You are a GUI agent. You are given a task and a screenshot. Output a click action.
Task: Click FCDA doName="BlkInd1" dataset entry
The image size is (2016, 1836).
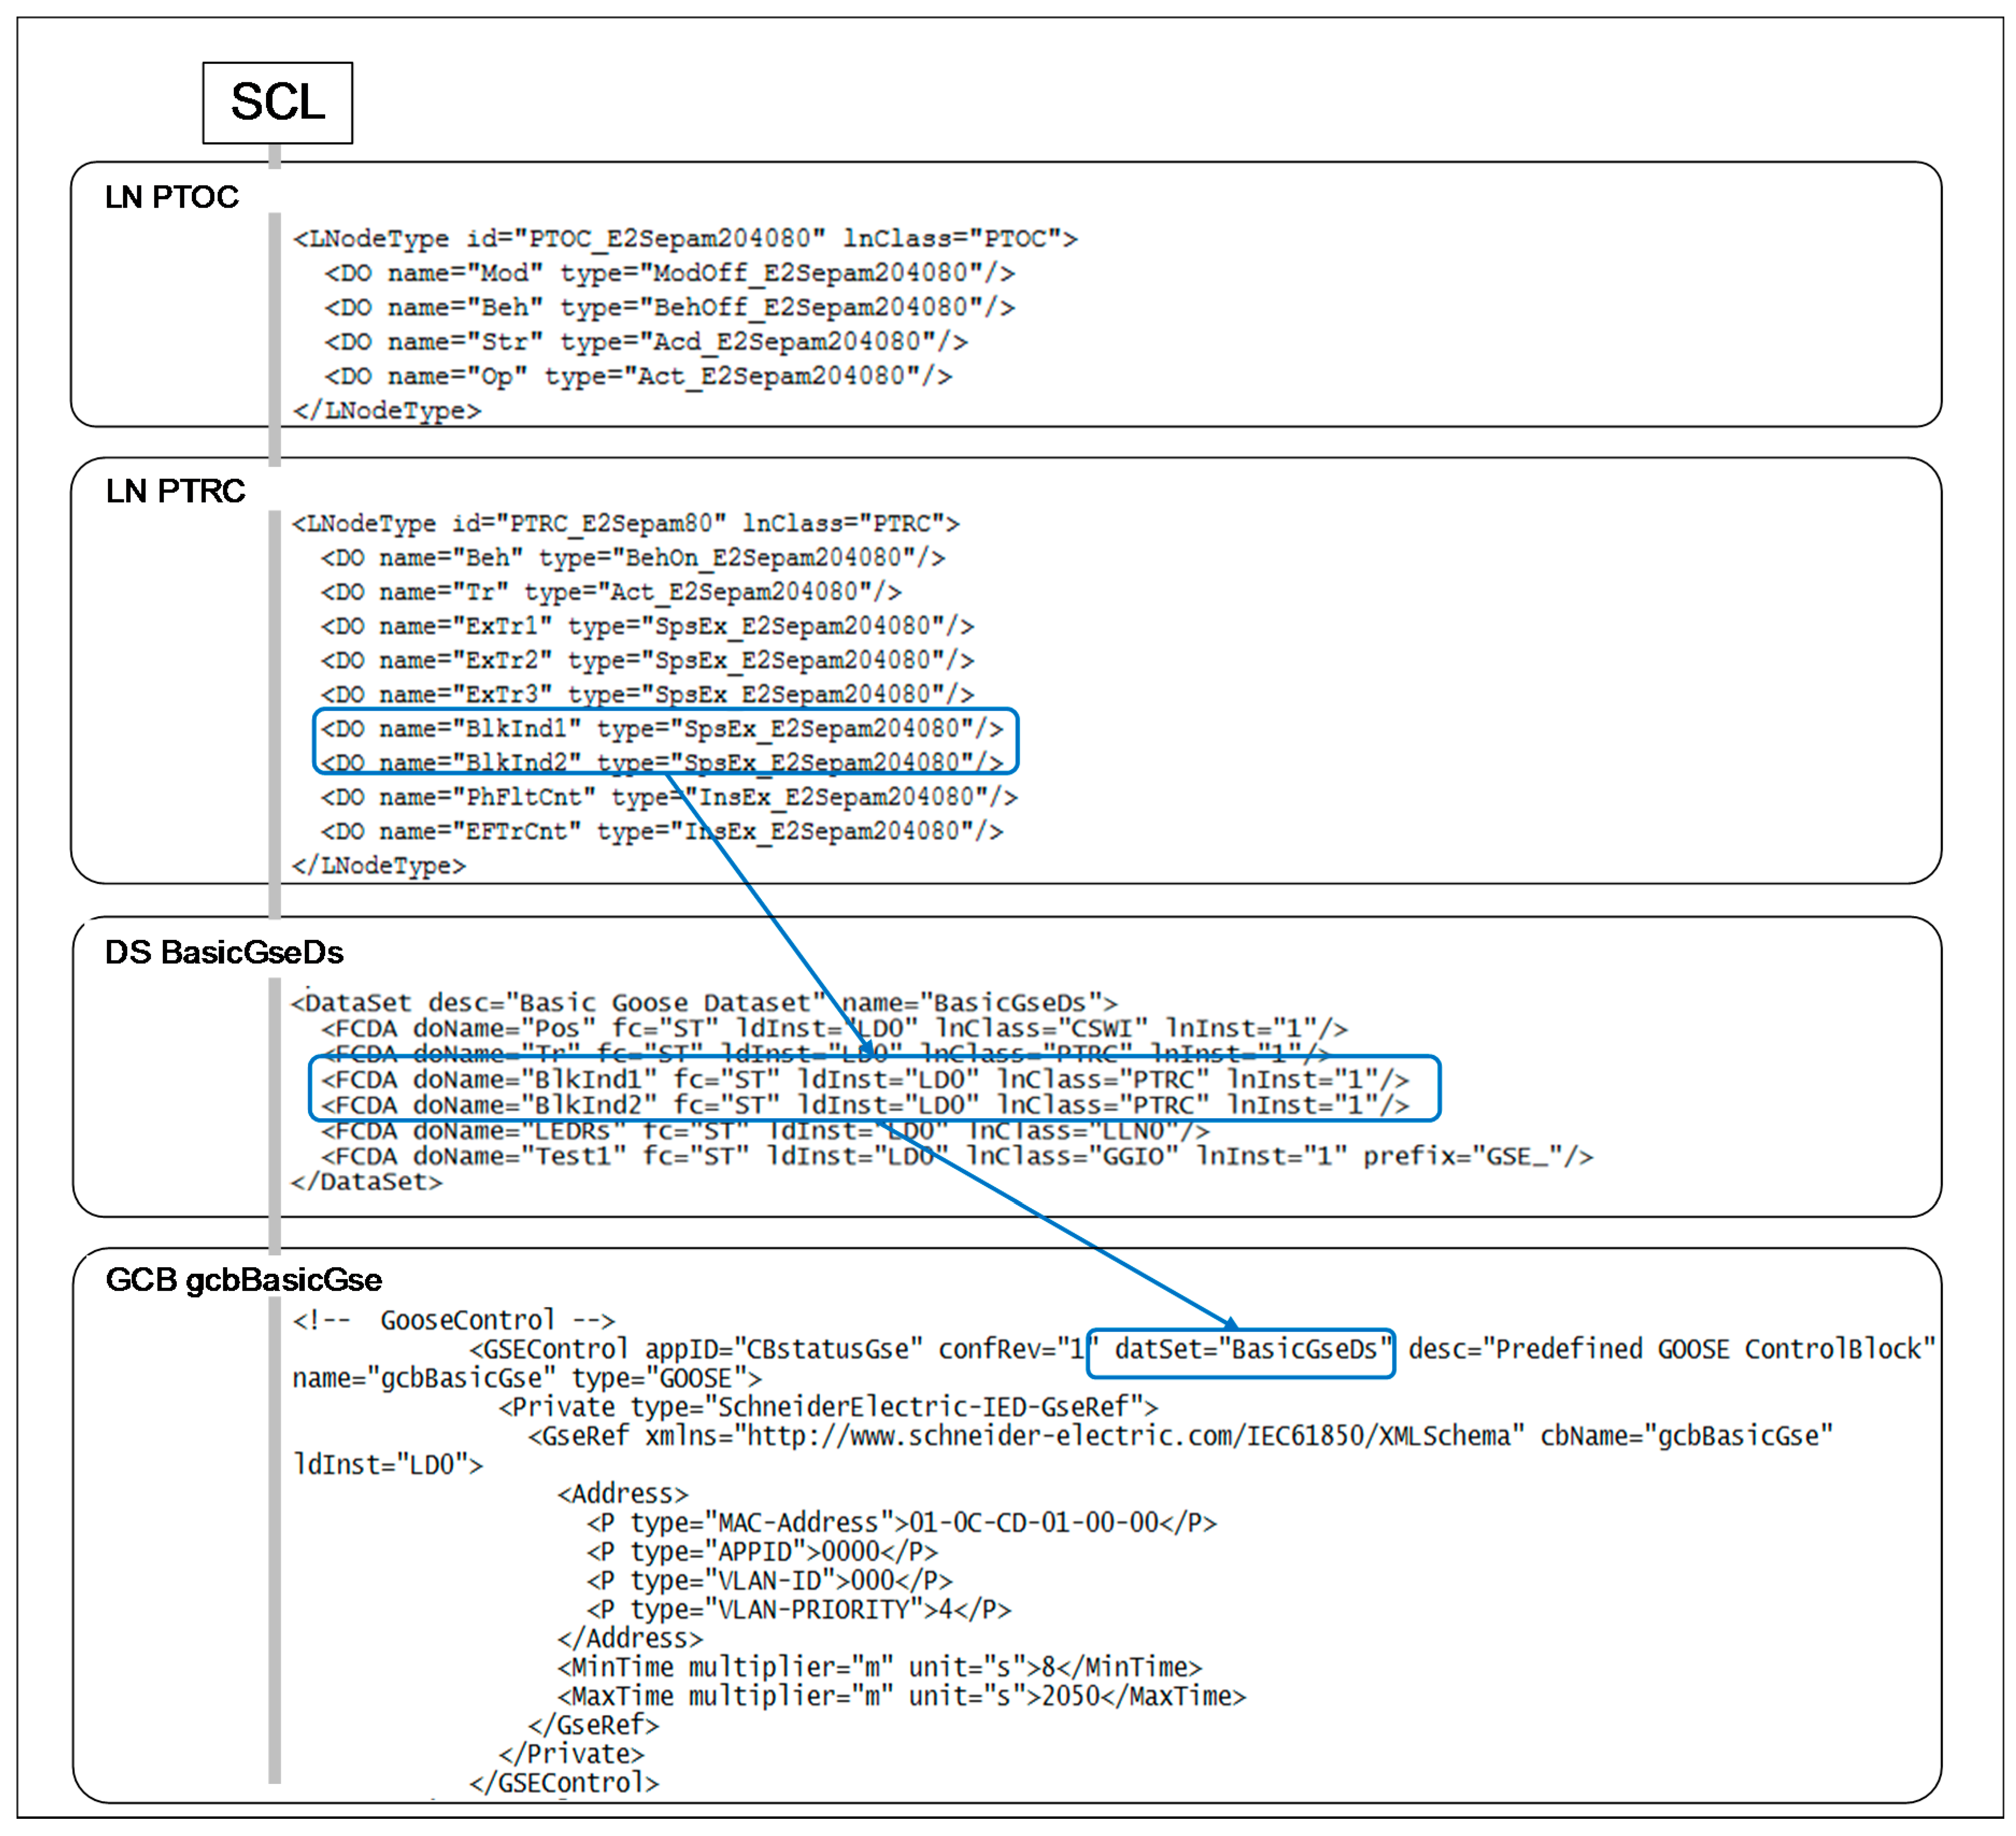pos(864,1080)
